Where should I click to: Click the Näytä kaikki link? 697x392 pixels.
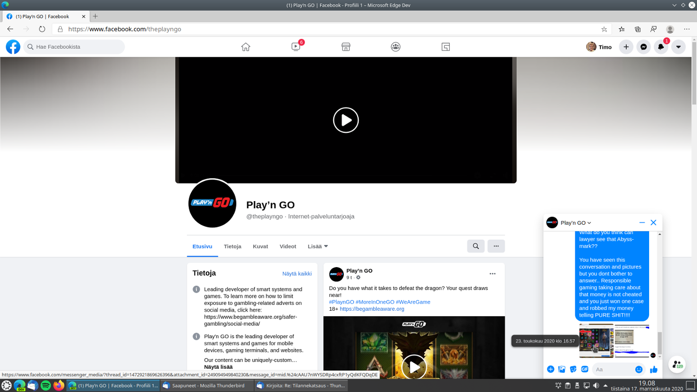(297, 274)
